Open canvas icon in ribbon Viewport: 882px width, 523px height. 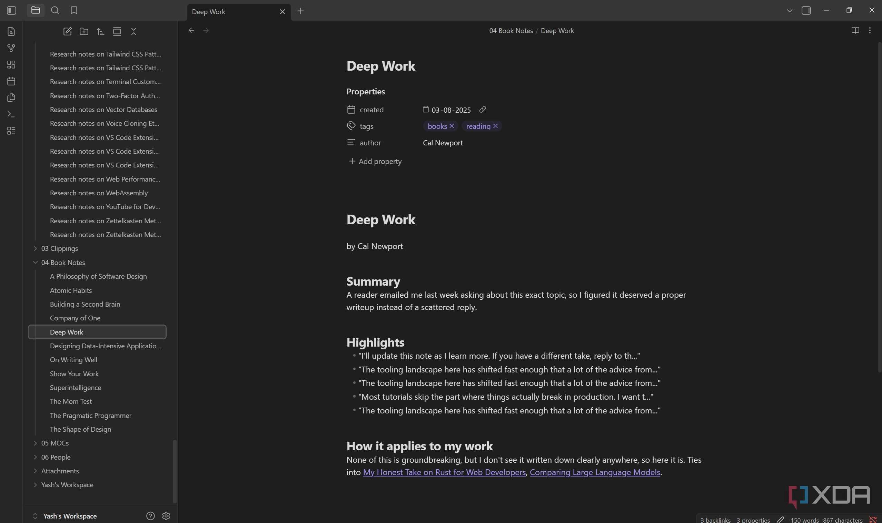click(x=11, y=64)
